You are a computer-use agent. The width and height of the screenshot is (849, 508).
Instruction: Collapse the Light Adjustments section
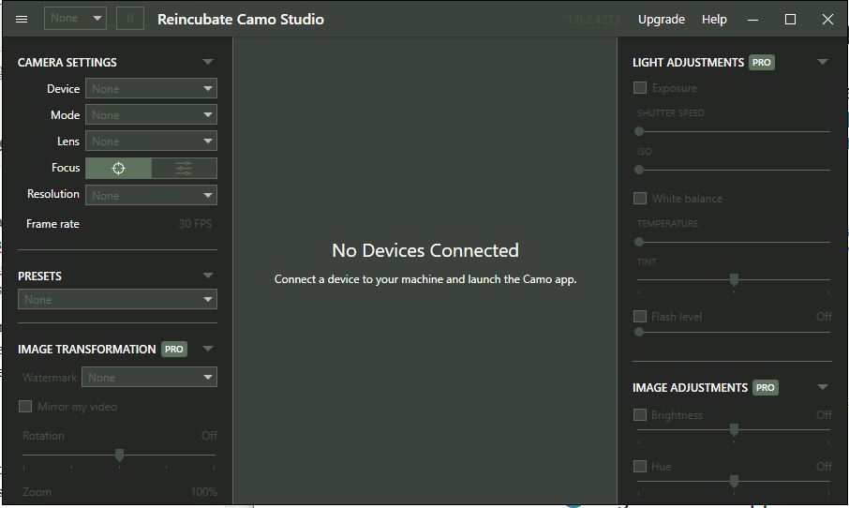(823, 62)
